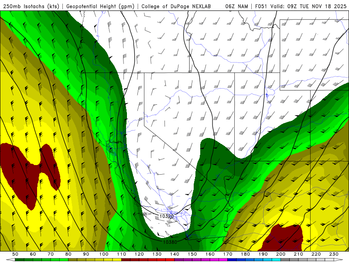Click the 150 value on the legend scale
Image resolution: width=349 pixels, height=262 pixels.
tap(192, 254)
